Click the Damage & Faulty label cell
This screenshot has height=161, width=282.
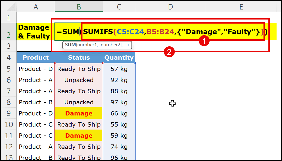[34, 32]
